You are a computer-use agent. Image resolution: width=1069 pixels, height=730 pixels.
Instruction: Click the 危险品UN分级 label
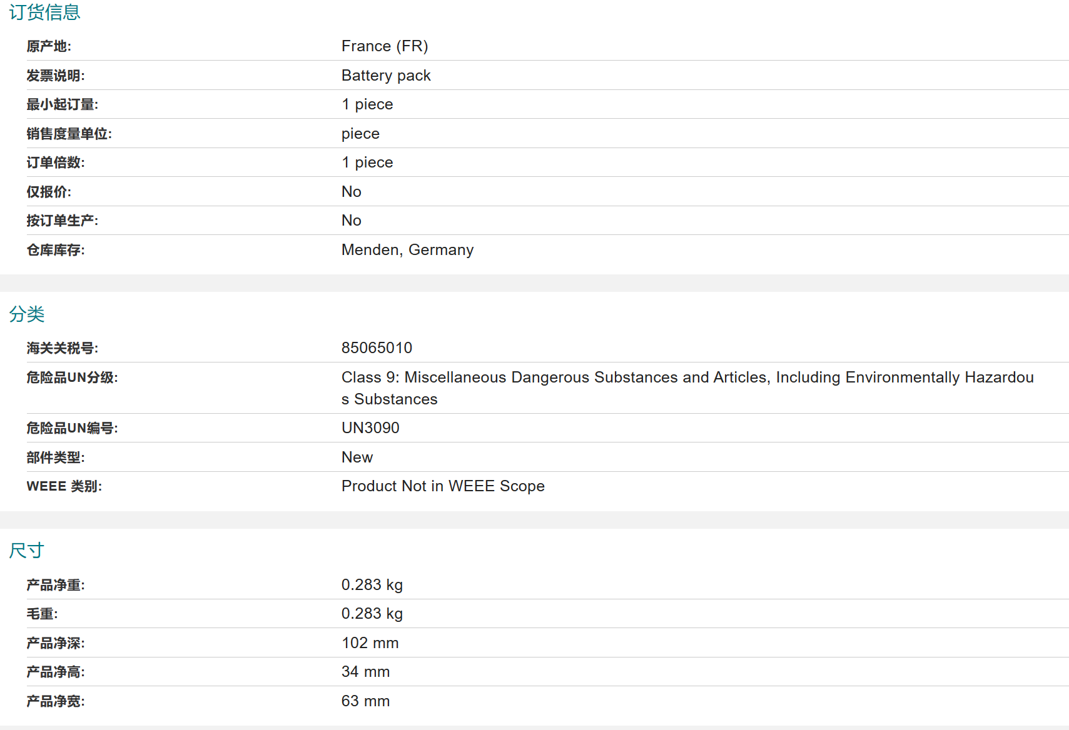[72, 377]
